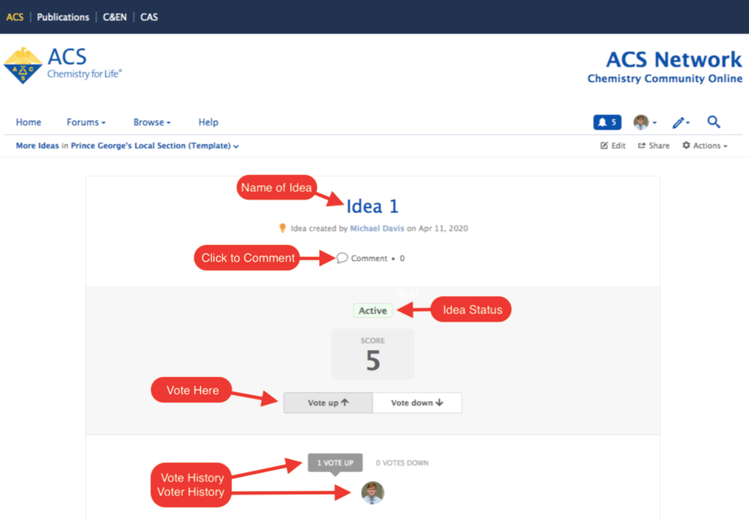Click the voter's profile picture

click(372, 493)
